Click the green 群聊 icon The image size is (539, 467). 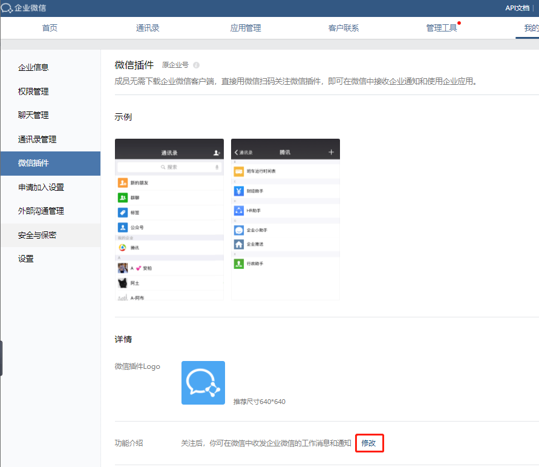123,197
